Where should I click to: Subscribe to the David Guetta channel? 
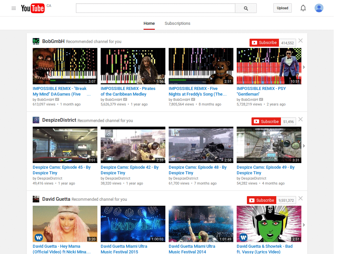tap(261, 200)
